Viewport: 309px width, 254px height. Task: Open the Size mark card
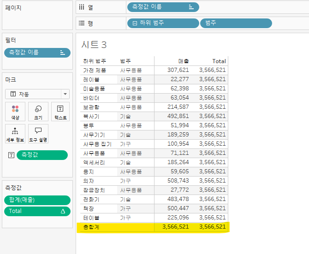38,112
